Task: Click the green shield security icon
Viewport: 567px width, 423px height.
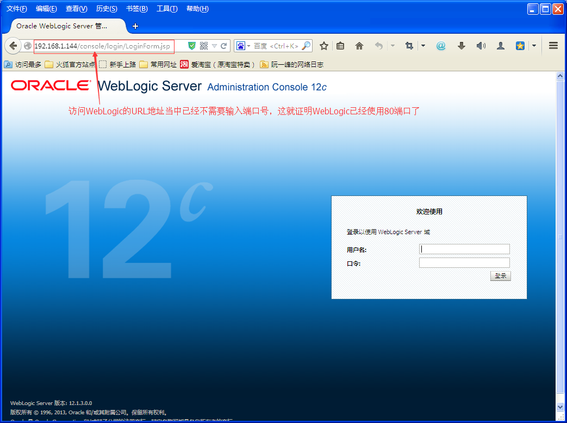Action: [x=192, y=46]
